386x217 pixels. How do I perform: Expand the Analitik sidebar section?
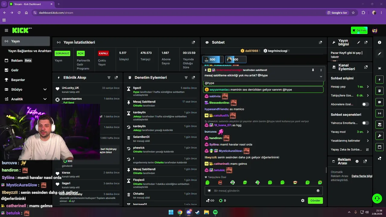coord(45,99)
